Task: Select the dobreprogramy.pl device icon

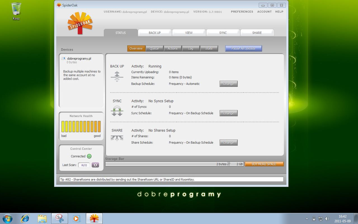Action: (63, 59)
